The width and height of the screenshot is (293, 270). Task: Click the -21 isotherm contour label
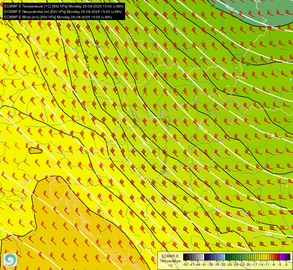pos(212,6)
